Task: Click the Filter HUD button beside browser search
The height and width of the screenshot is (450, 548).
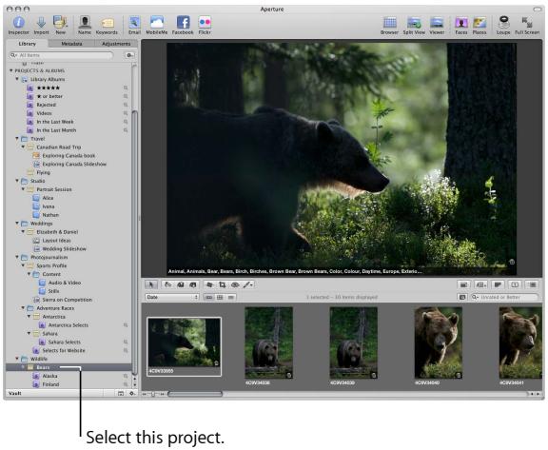Action: pyautogui.click(x=462, y=297)
